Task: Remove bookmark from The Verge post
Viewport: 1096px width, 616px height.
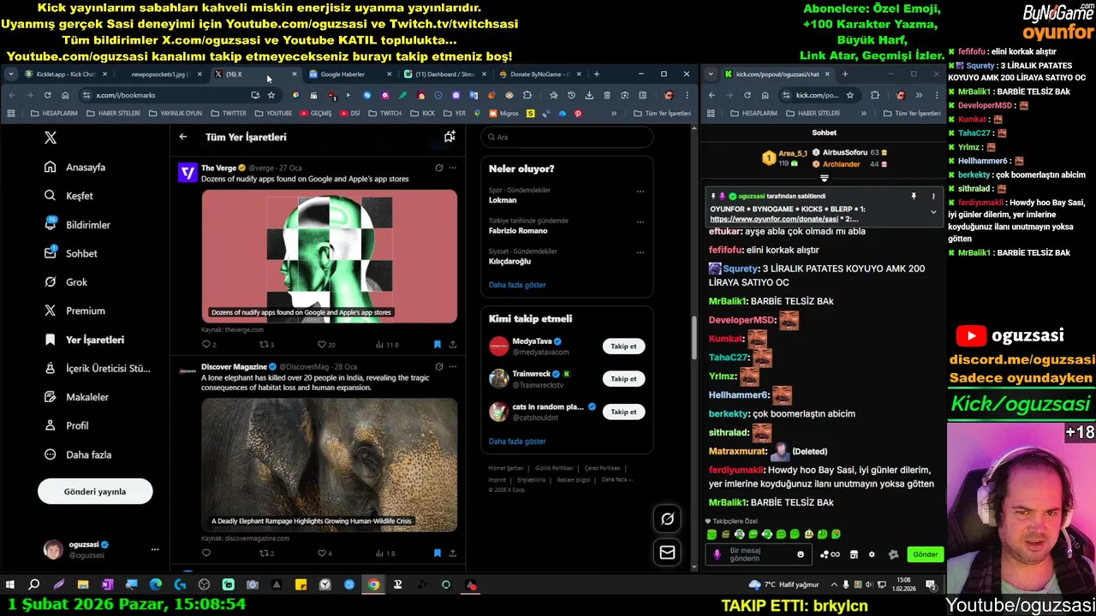Action: click(437, 344)
